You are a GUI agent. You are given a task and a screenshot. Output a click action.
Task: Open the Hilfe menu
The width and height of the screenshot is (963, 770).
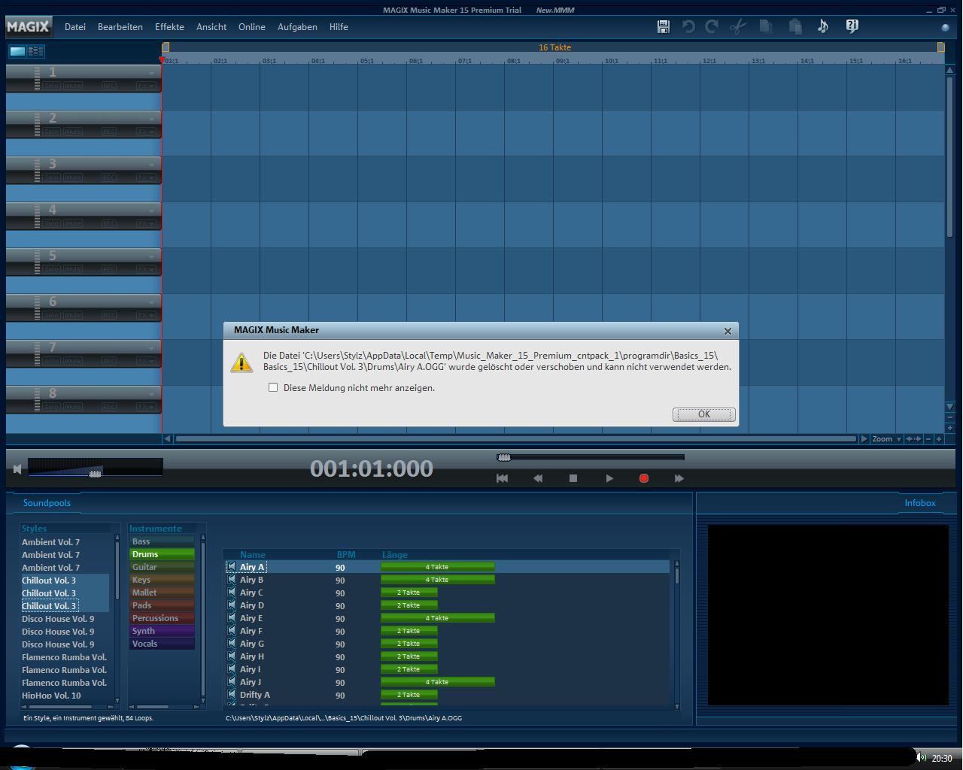click(339, 27)
